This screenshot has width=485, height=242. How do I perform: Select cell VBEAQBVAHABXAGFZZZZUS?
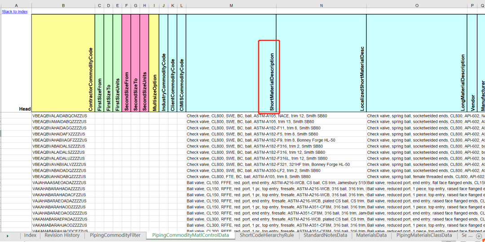63,140
